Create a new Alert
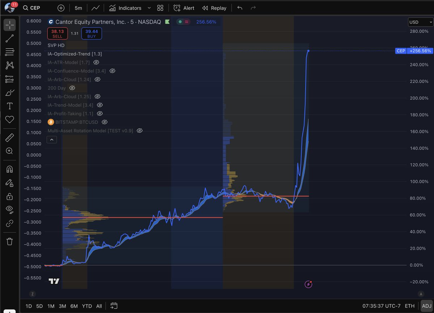434x313 pixels. (x=184, y=8)
